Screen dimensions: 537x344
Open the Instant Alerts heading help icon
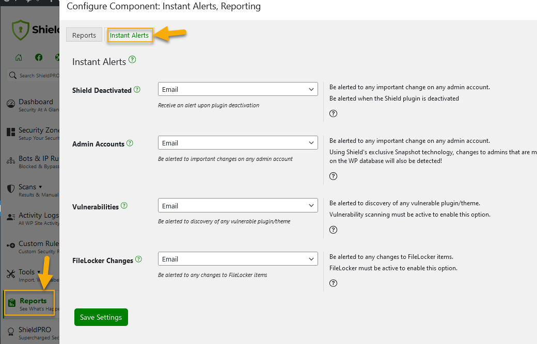click(x=132, y=60)
